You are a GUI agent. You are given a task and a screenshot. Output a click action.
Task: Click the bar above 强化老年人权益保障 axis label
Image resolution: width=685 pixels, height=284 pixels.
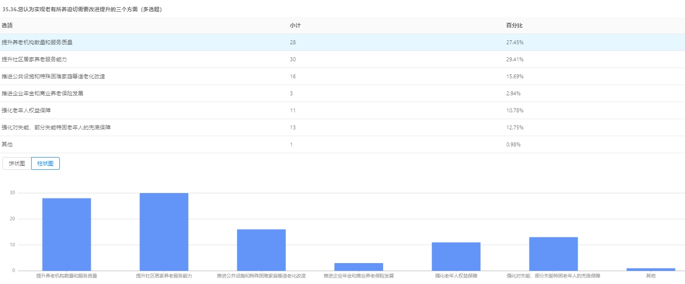[x=456, y=256]
